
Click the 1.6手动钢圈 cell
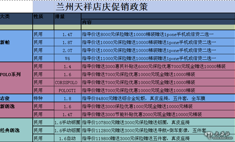click(x=67, y=122)
